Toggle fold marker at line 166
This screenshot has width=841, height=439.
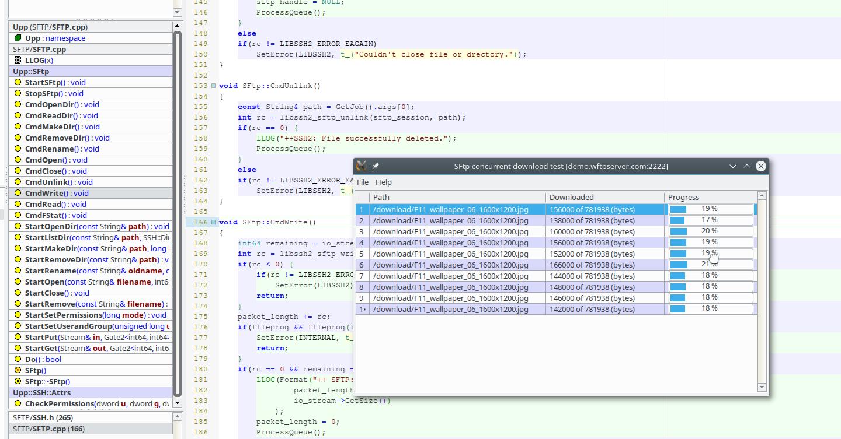click(x=214, y=222)
